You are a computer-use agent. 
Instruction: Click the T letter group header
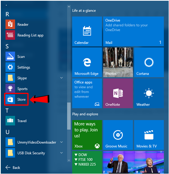coord(7,110)
